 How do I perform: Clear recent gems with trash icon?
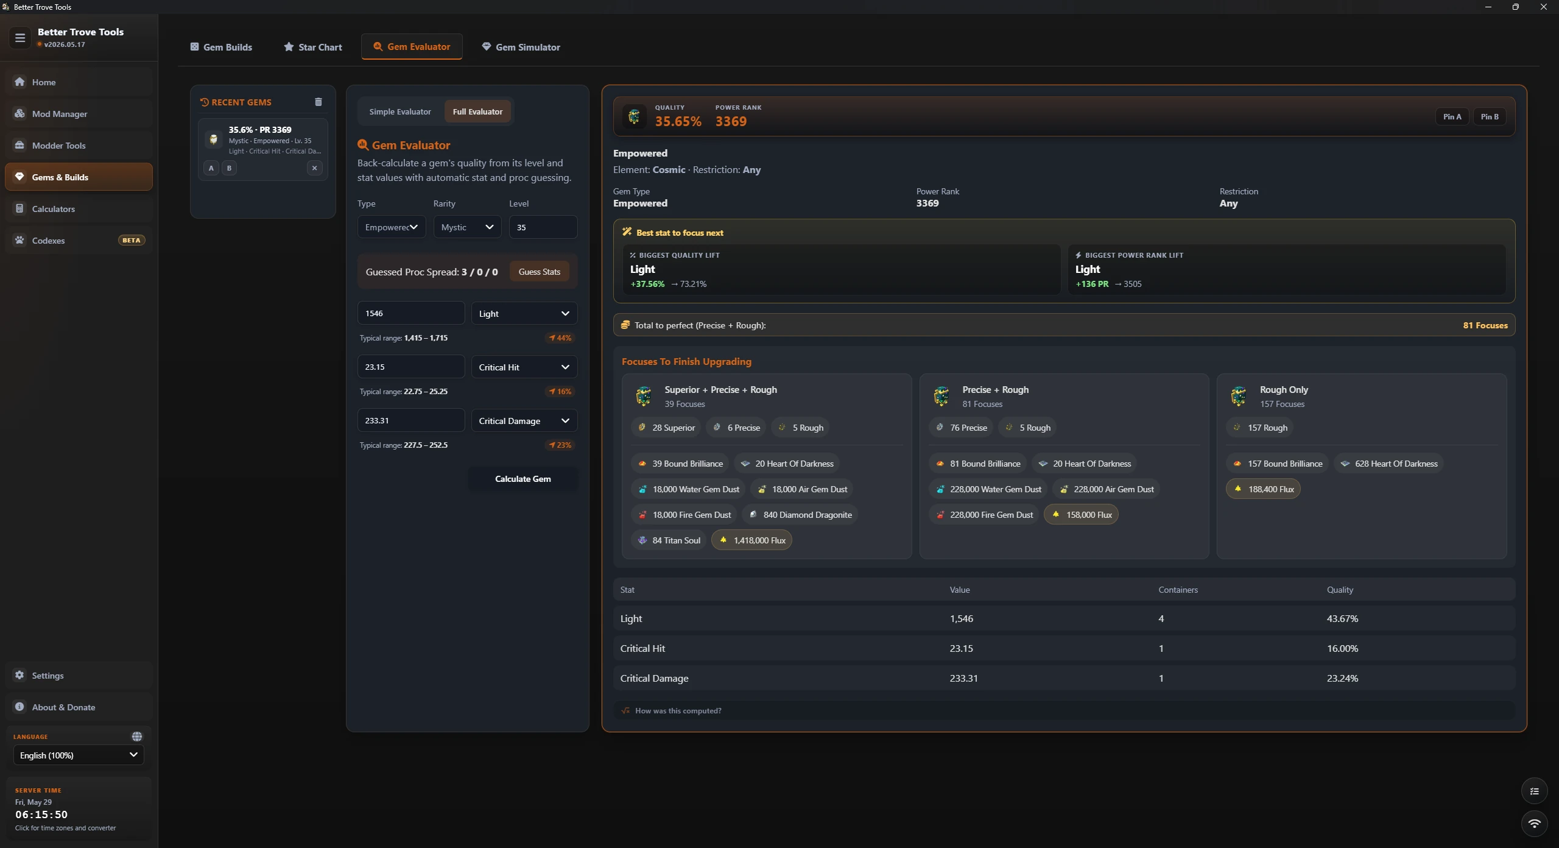pyautogui.click(x=318, y=102)
